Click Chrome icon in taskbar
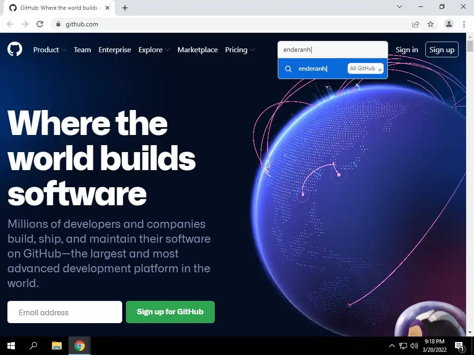Image resolution: width=474 pixels, height=355 pixels. click(80, 346)
